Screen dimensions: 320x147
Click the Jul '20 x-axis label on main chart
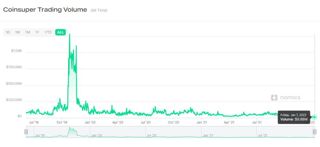146,122
